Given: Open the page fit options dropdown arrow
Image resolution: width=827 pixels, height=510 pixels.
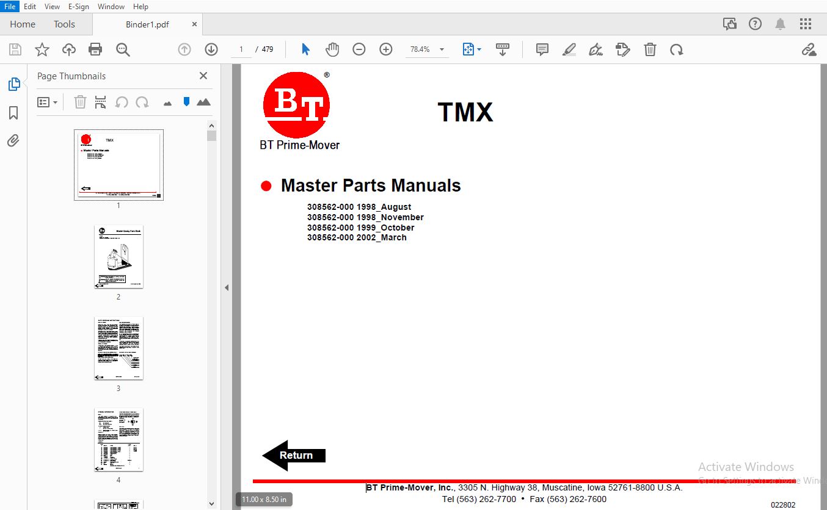Looking at the screenshot, I should point(479,49).
